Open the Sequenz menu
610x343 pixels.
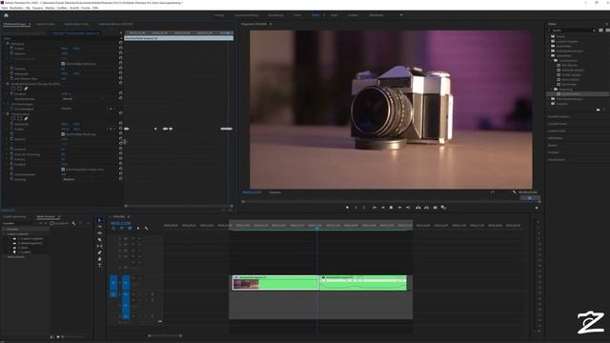coord(38,8)
